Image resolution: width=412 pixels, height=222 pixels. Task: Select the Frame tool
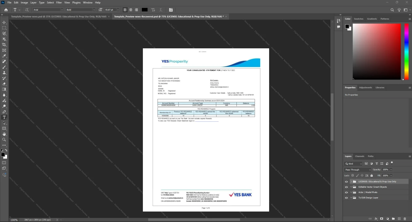click(x=4, y=50)
